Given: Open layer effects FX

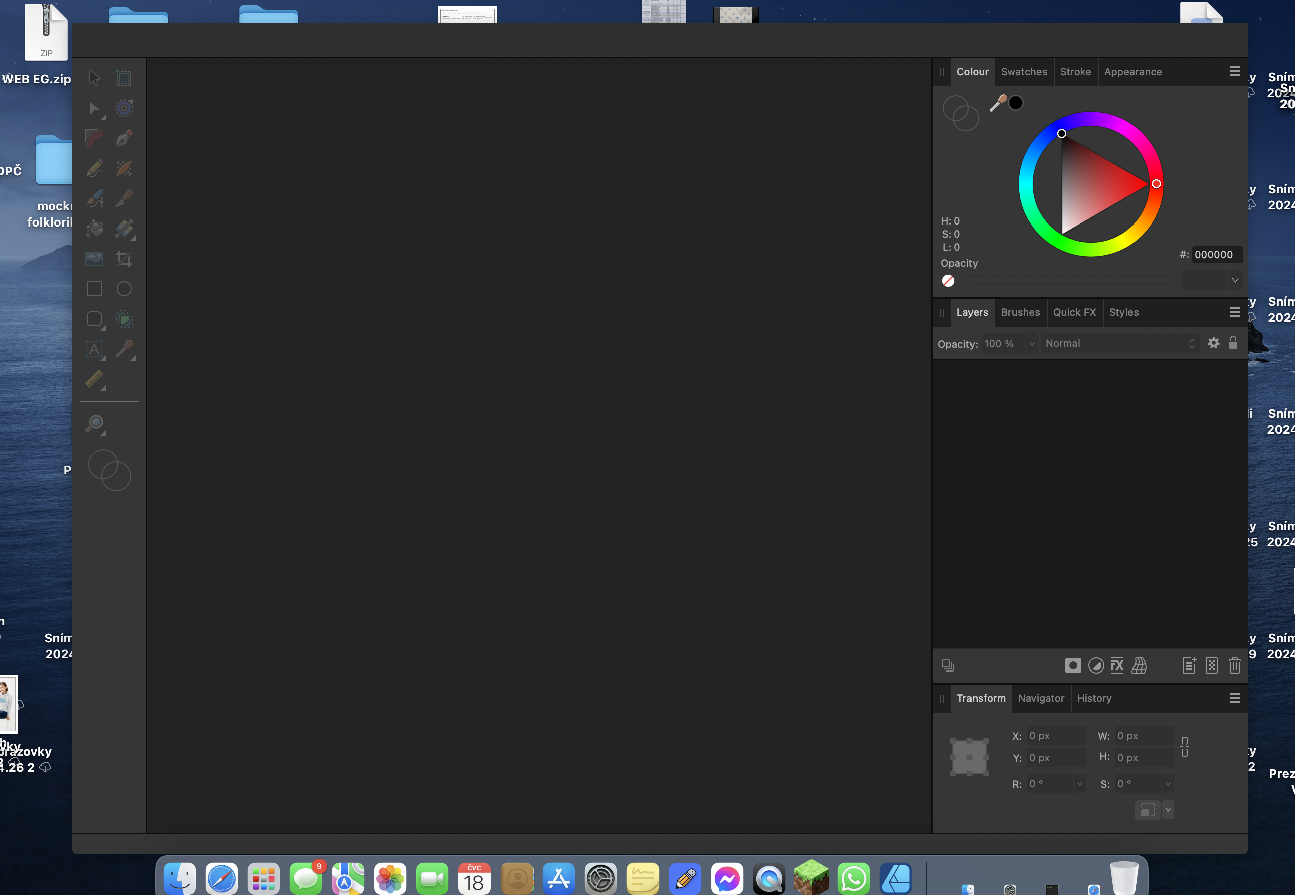Looking at the screenshot, I should tap(1117, 665).
